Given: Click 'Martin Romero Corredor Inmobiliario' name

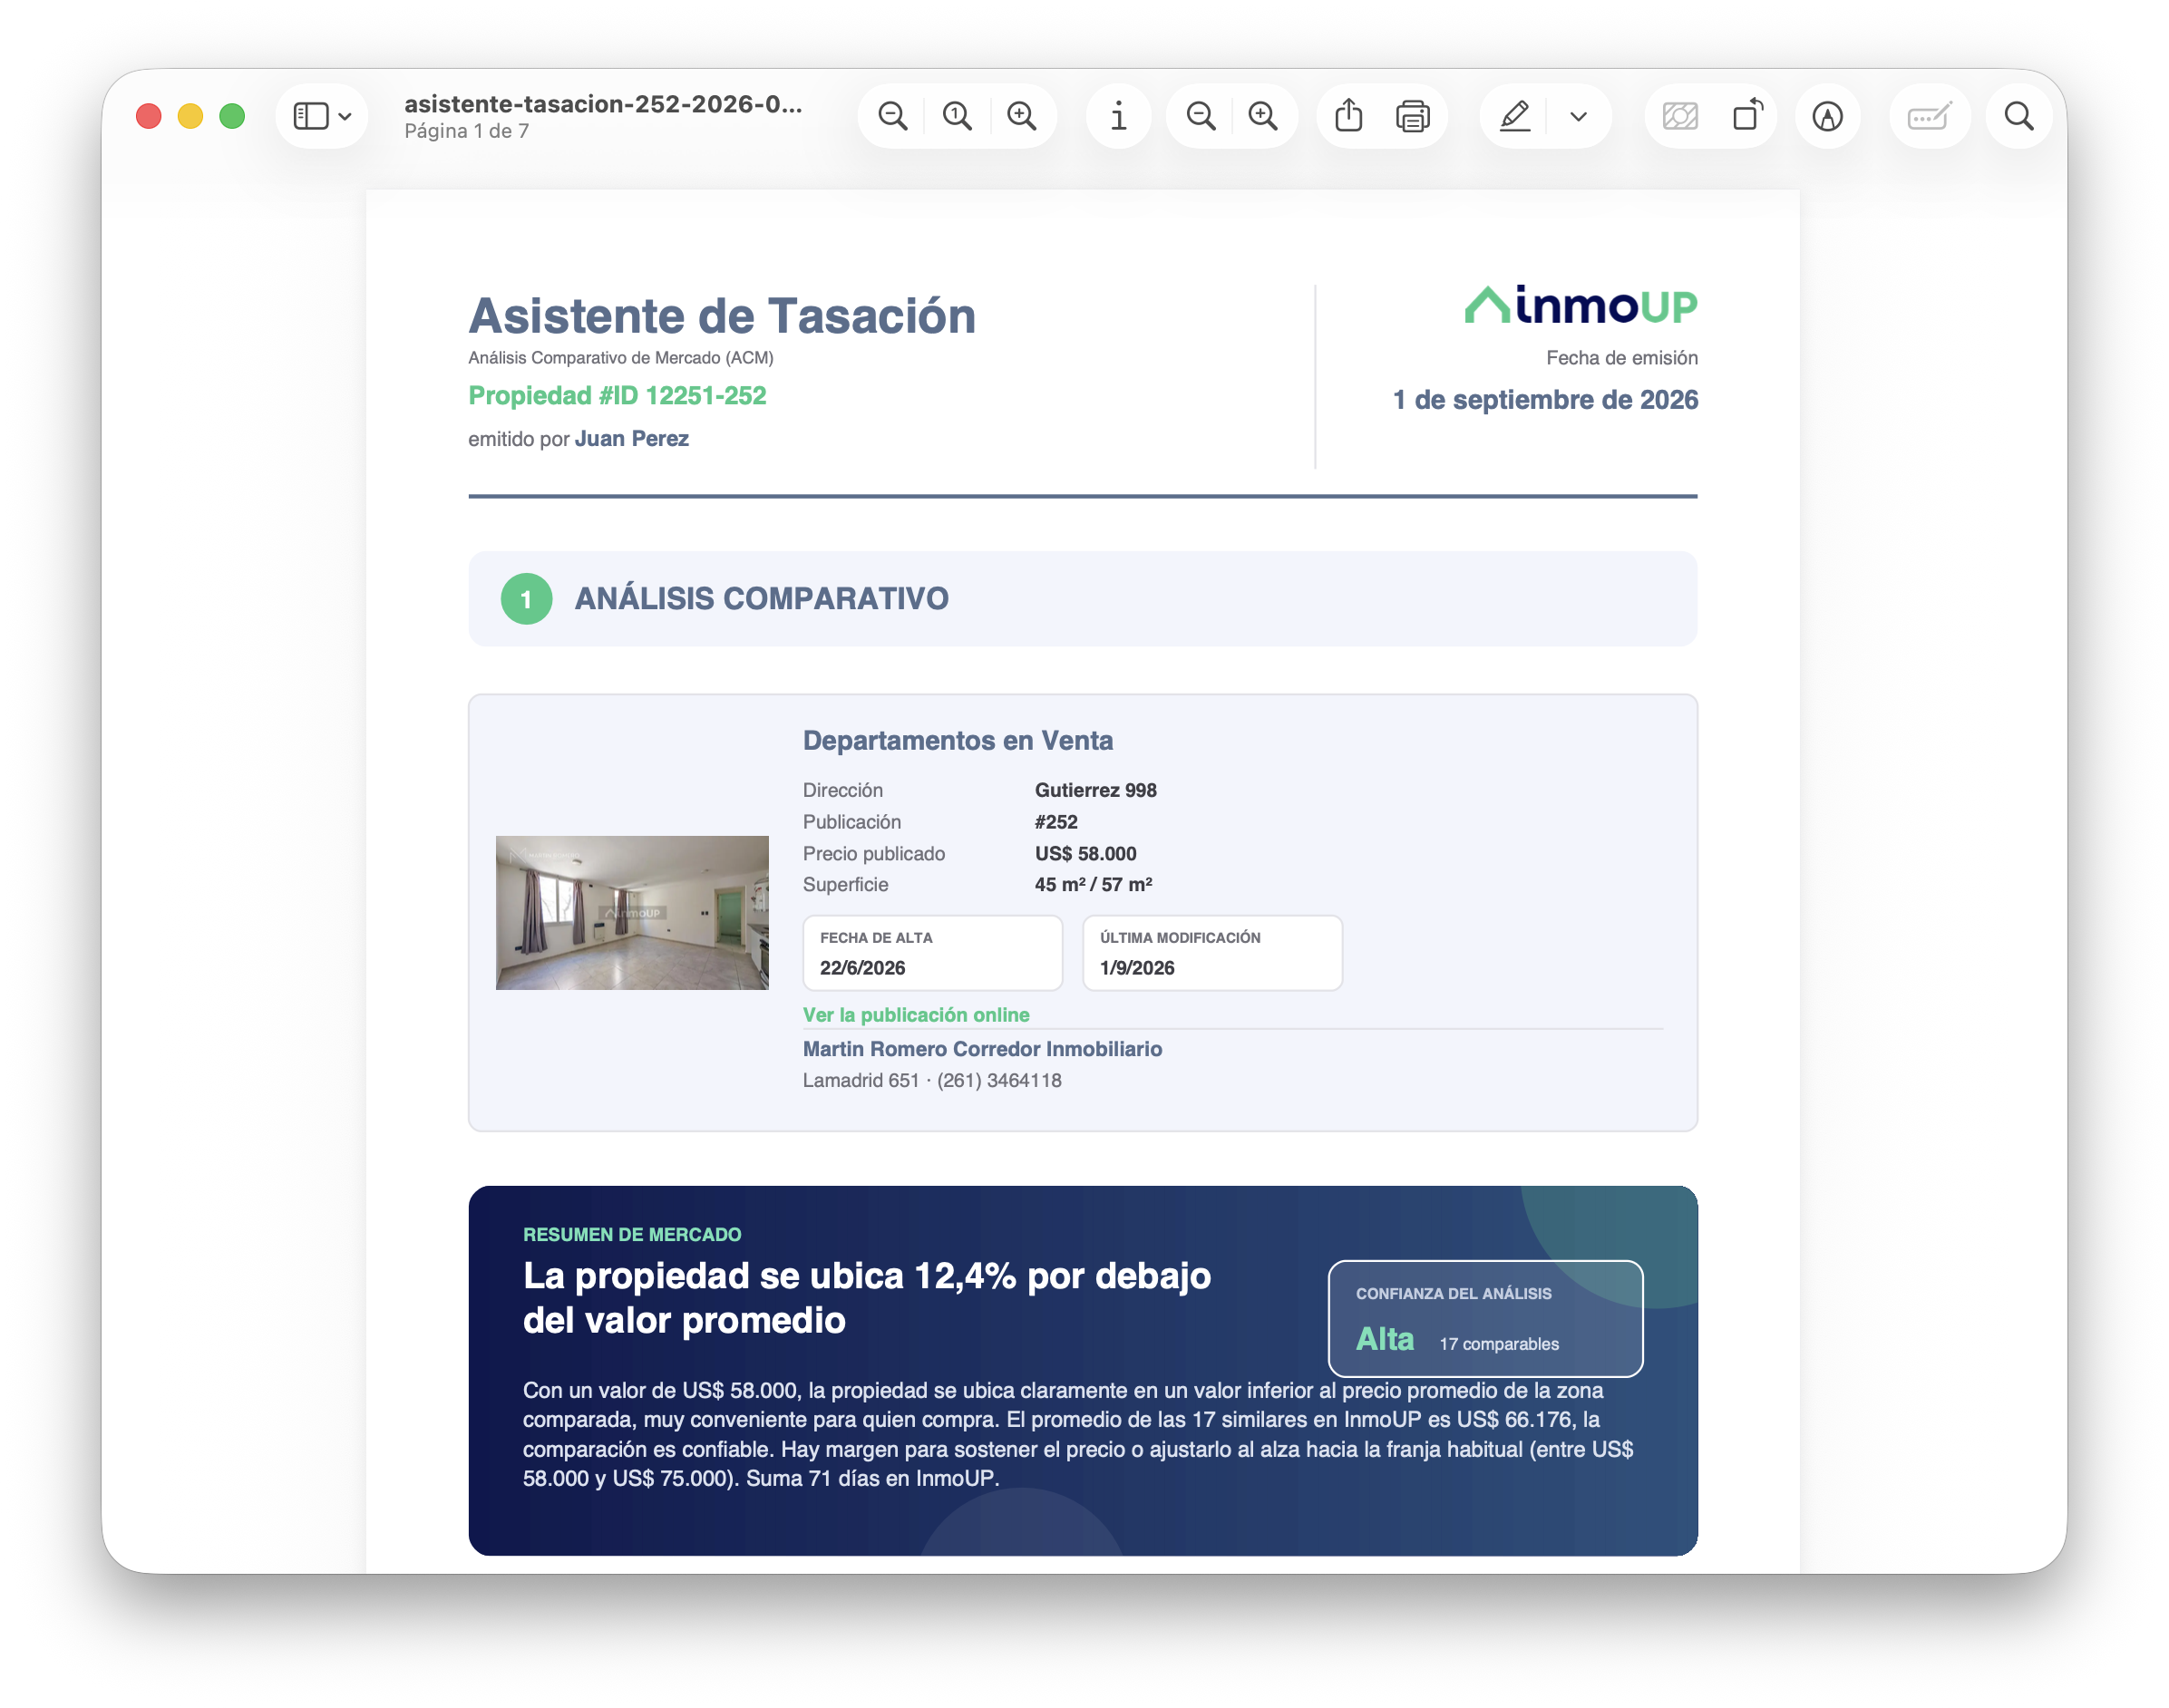Looking at the screenshot, I should pos(982,1048).
